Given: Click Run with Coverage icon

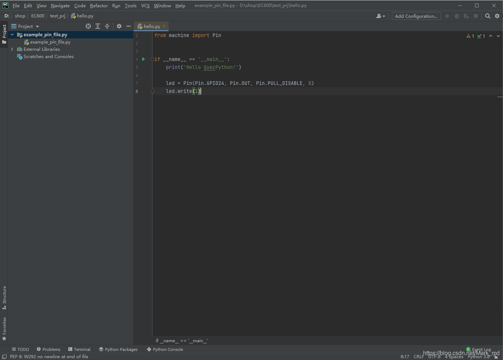Looking at the screenshot, I should [466, 16].
